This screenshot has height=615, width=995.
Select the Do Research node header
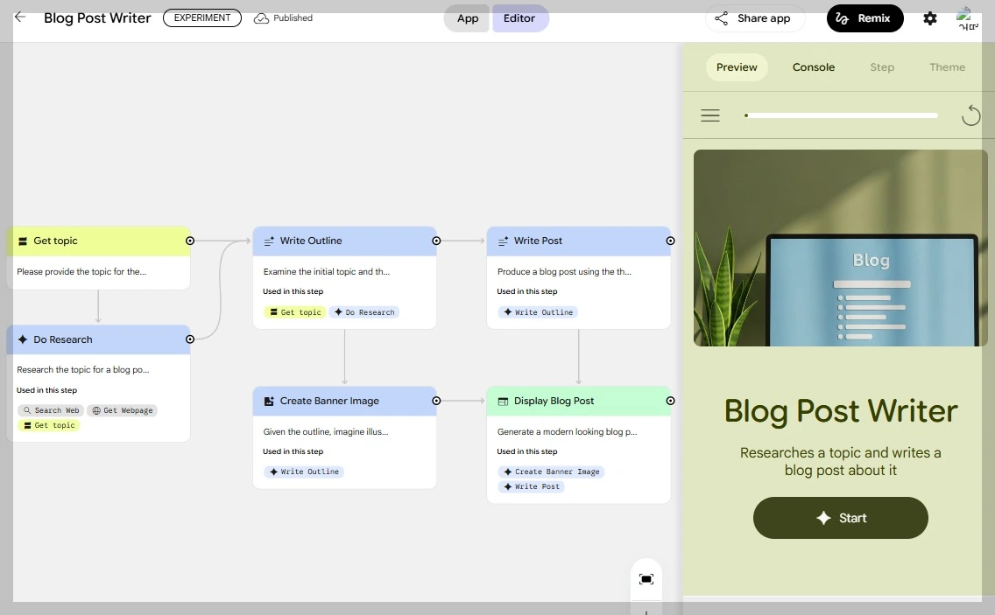(98, 339)
